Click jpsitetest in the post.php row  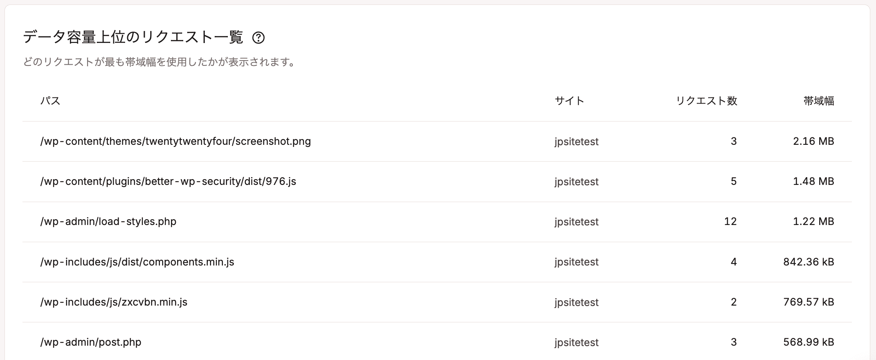pyautogui.click(x=577, y=342)
